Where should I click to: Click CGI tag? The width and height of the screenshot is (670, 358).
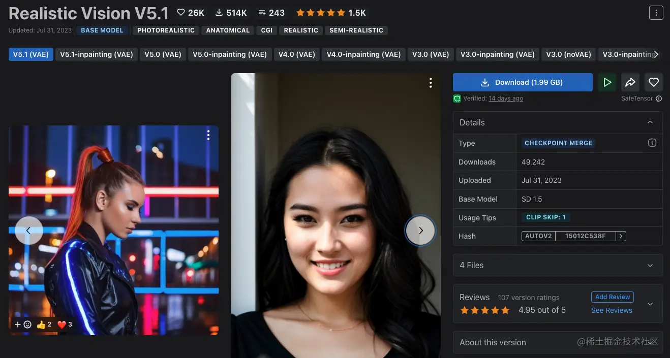pyautogui.click(x=267, y=30)
